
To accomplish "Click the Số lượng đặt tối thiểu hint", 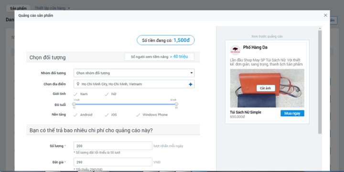I will click(x=97, y=152).
